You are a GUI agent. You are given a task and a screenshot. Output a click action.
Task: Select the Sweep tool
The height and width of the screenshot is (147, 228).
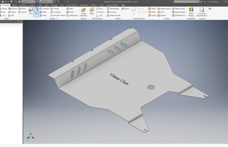(x=3, y=9)
